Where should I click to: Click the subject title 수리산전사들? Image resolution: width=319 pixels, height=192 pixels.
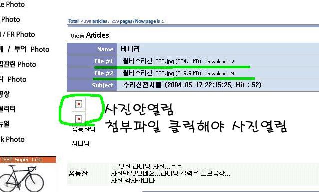142,85
